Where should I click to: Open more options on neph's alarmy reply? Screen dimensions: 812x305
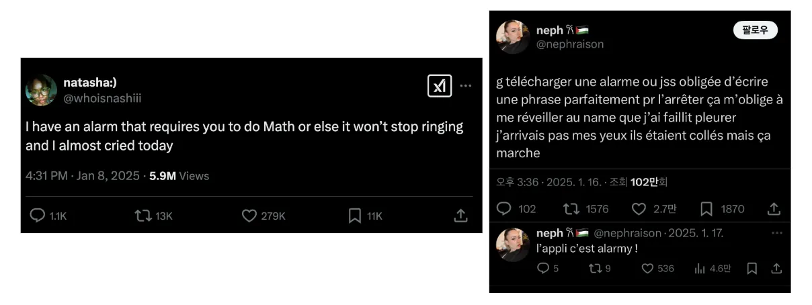point(777,233)
